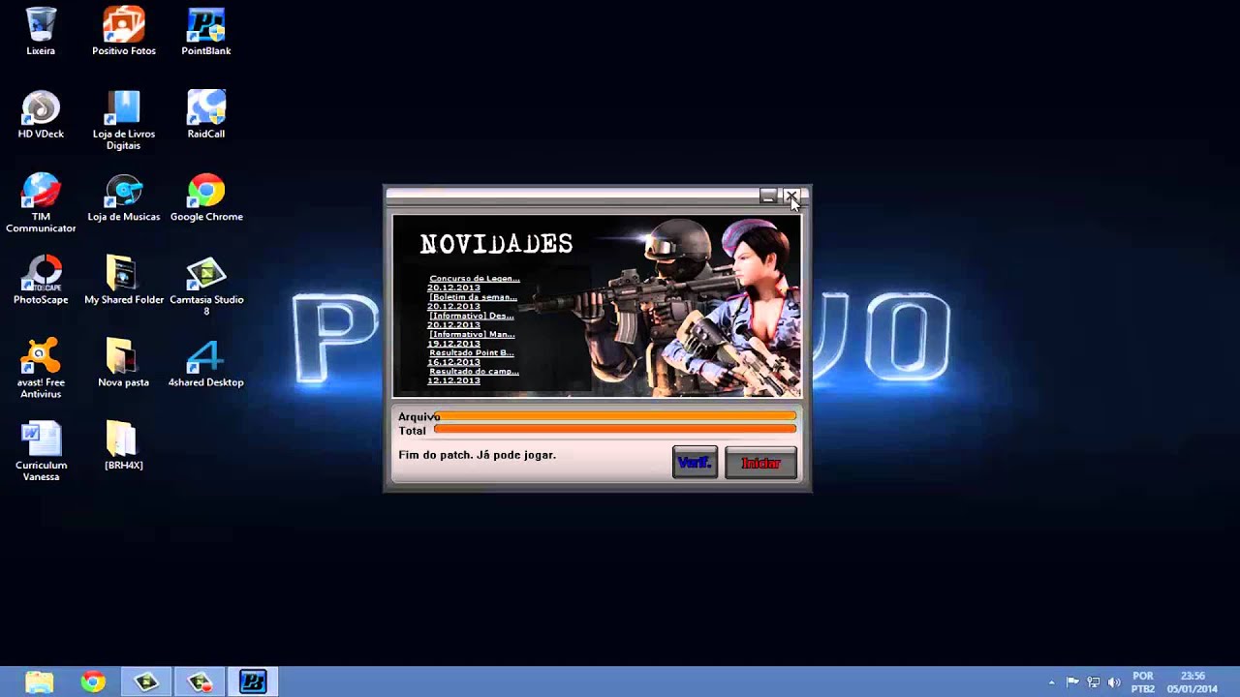This screenshot has width=1240, height=697.
Task: Click the 19.12.2013 date entry
Action: [x=453, y=344]
